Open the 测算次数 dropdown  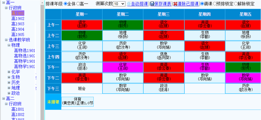tap(119, 4)
